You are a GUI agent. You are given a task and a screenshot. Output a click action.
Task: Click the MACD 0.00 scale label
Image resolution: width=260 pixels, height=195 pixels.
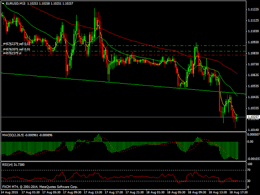coord(250,142)
